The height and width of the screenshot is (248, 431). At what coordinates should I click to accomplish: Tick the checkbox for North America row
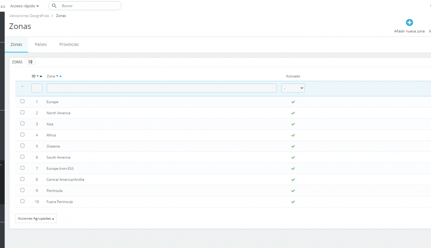tap(22, 112)
